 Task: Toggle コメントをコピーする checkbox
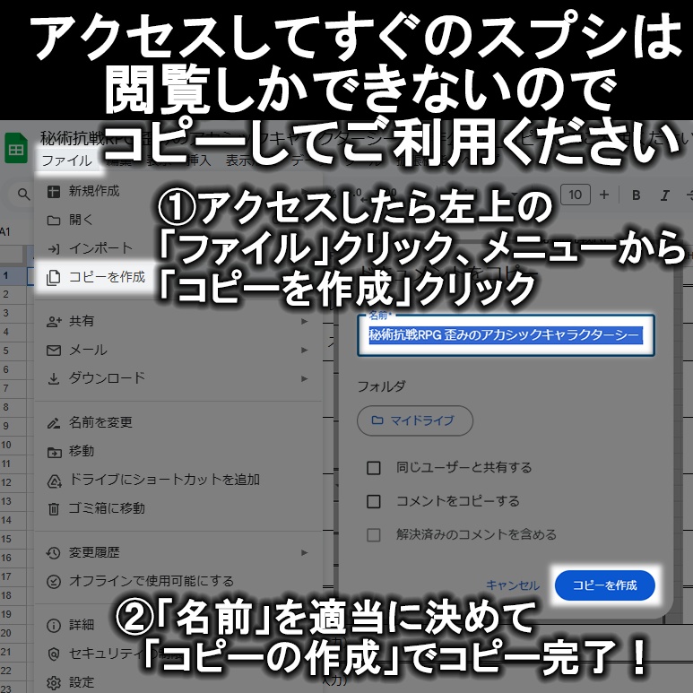coord(374,501)
